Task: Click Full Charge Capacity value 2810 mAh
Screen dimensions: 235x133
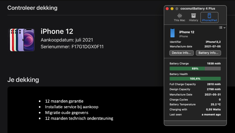Action: click(214, 84)
